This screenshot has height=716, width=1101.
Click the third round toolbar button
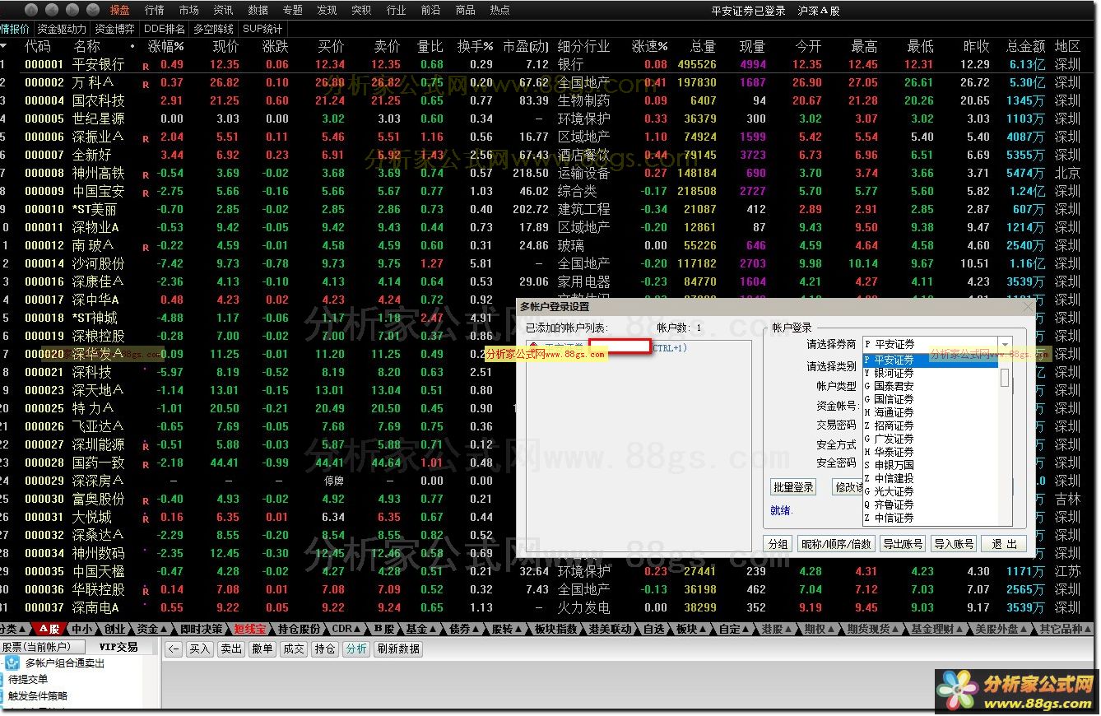[x=72, y=10]
